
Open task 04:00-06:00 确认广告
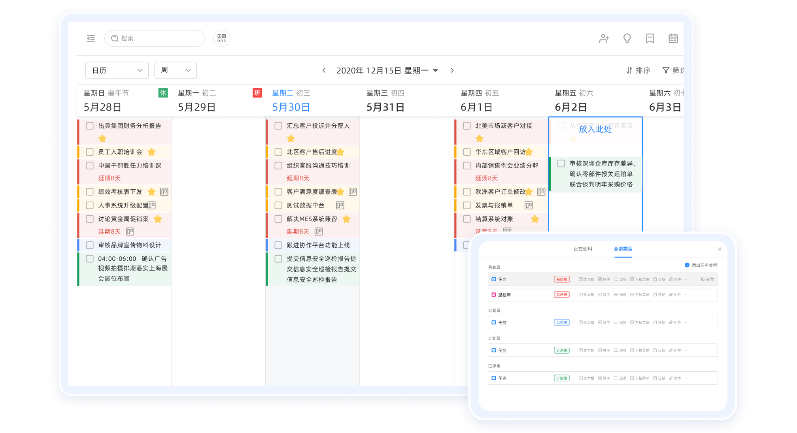pos(124,269)
